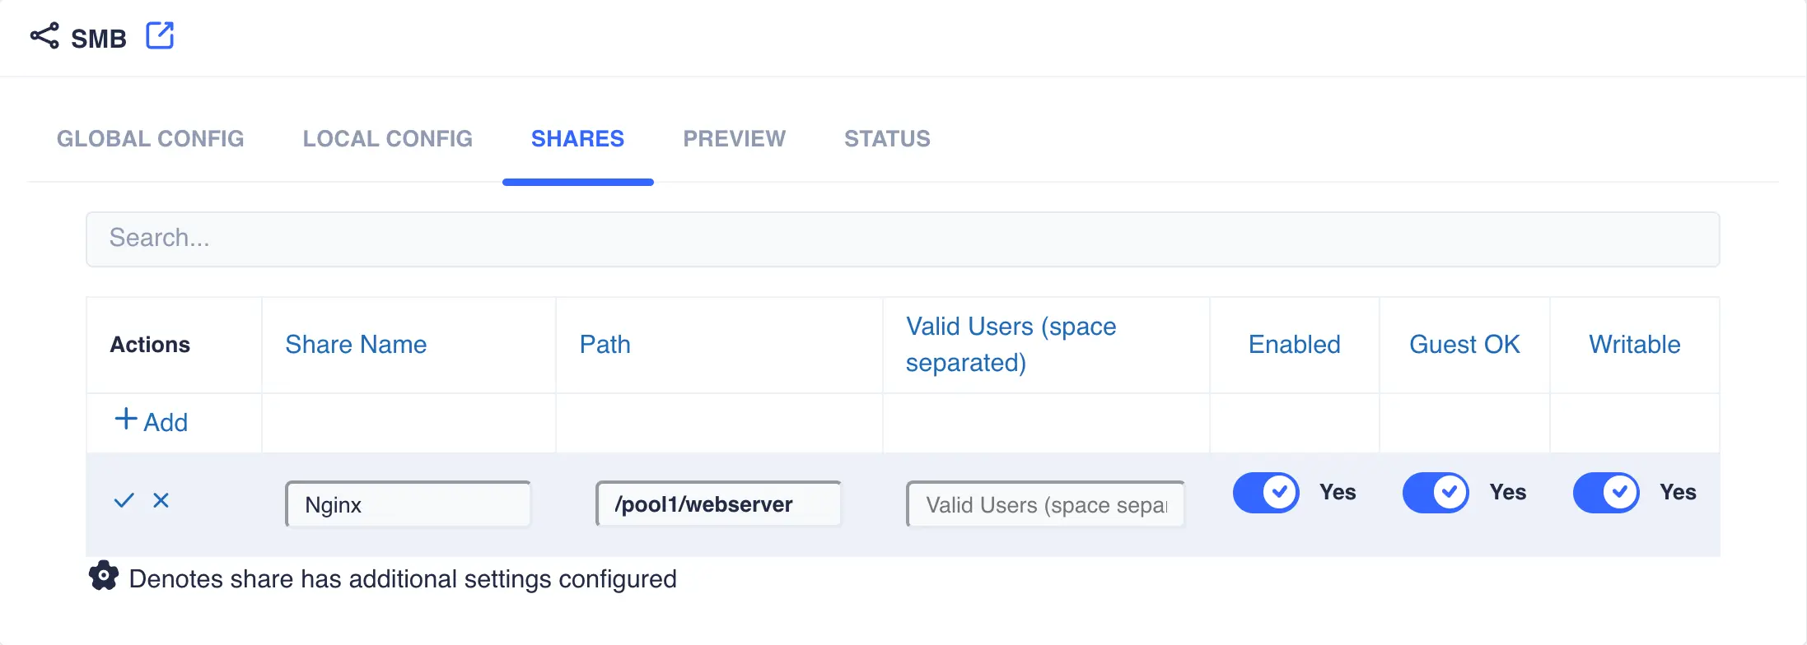Switch to the Local Config tab
This screenshot has height=645, width=1807.
click(x=388, y=138)
